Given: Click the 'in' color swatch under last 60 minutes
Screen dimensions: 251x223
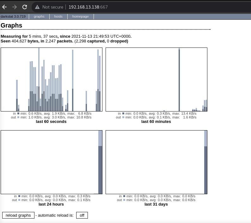Looking at the screenshot, I should (x=123, y=113).
